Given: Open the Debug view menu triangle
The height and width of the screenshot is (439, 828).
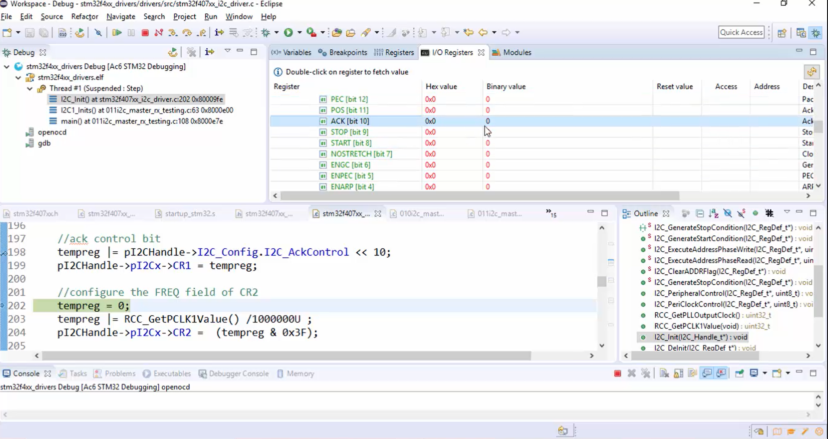Looking at the screenshot, I should click(x=228, y=51).
